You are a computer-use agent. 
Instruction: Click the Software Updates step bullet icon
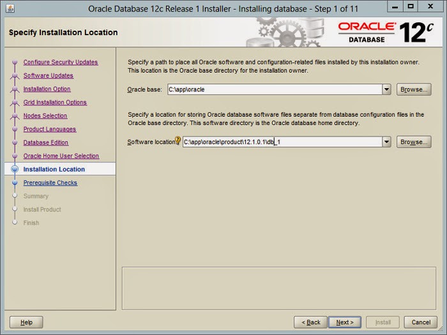(x=15, y=75)
